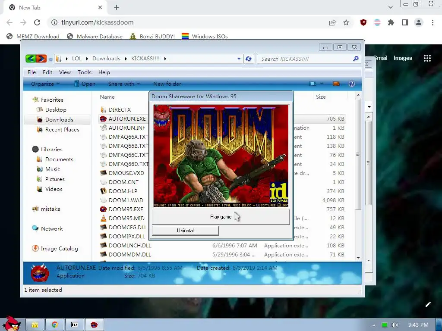Open the File menu
Viewport: 442px width, 331px height.
pos(32,72)
